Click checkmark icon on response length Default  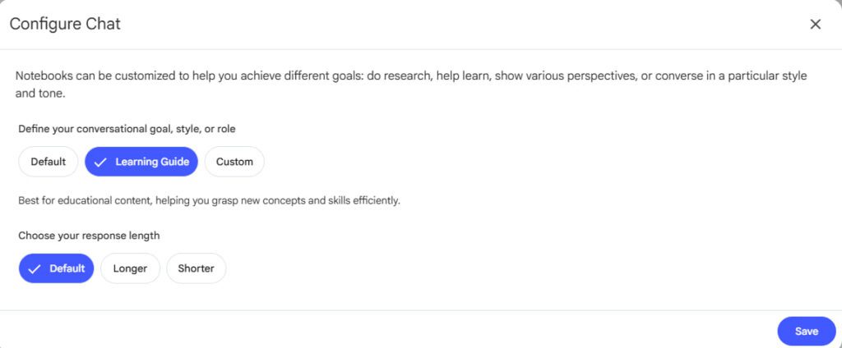(x=35, y=268)
